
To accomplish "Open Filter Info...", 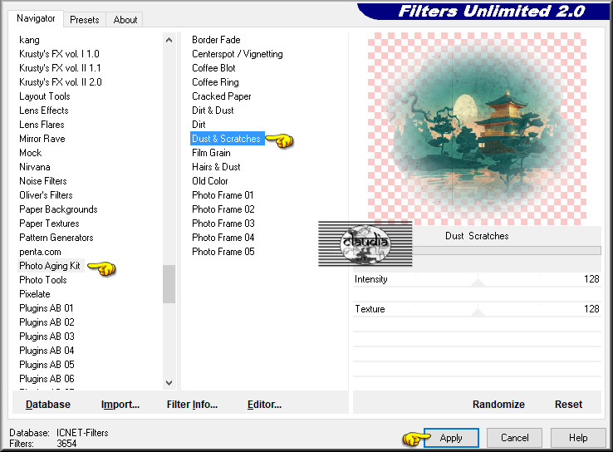I will (x=192, y=405).
